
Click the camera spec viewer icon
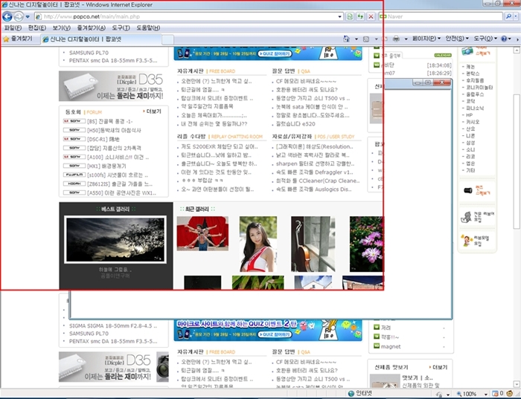tap(467, 51)
